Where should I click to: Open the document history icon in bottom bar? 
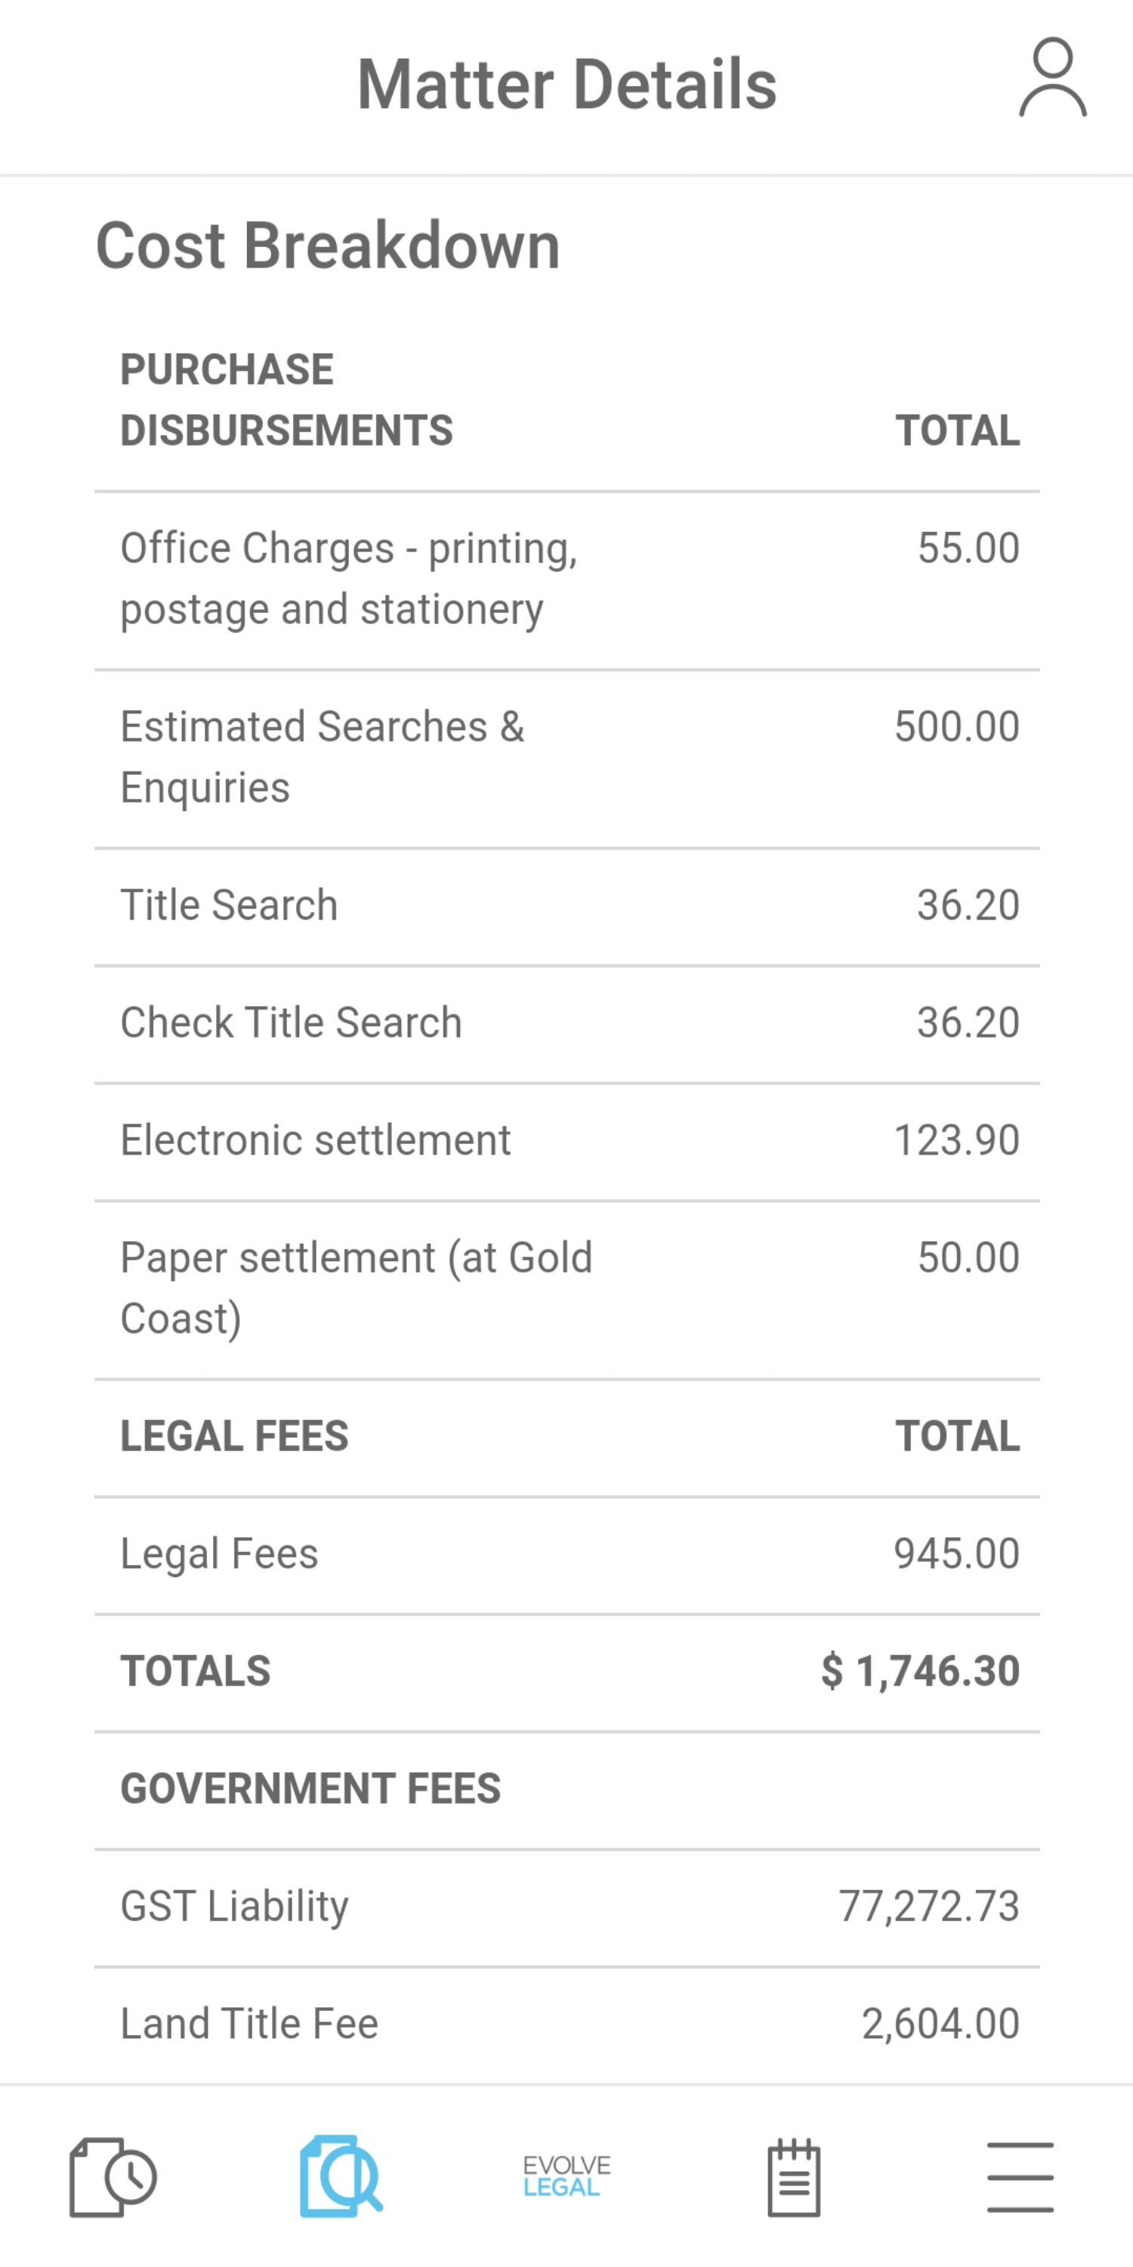coord(113,2176)
